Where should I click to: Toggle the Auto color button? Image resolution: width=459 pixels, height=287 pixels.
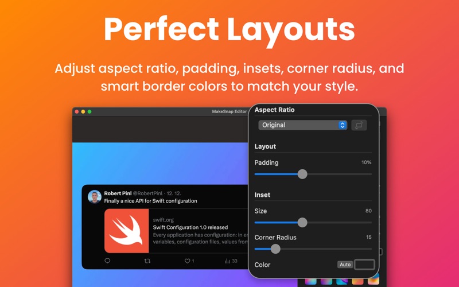[345, 265]
